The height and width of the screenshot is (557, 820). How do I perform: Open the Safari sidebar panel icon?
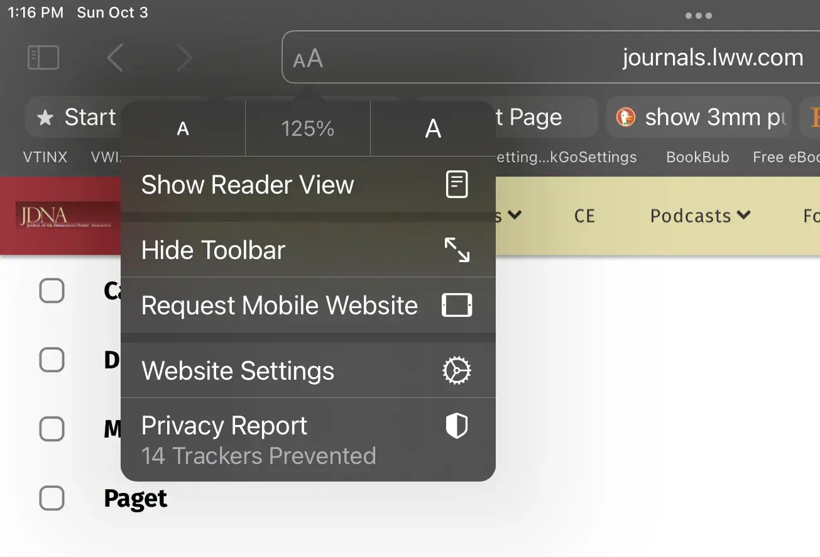tap(43, 58)
